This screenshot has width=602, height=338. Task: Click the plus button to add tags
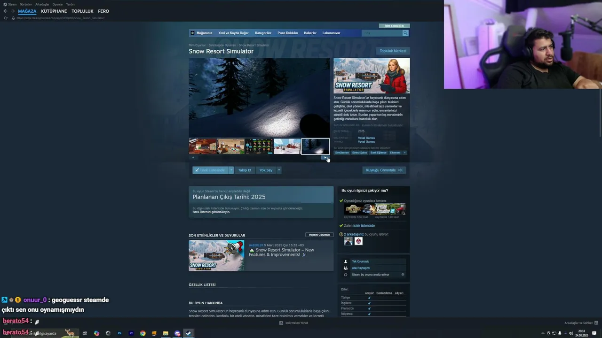click(404, 153)
